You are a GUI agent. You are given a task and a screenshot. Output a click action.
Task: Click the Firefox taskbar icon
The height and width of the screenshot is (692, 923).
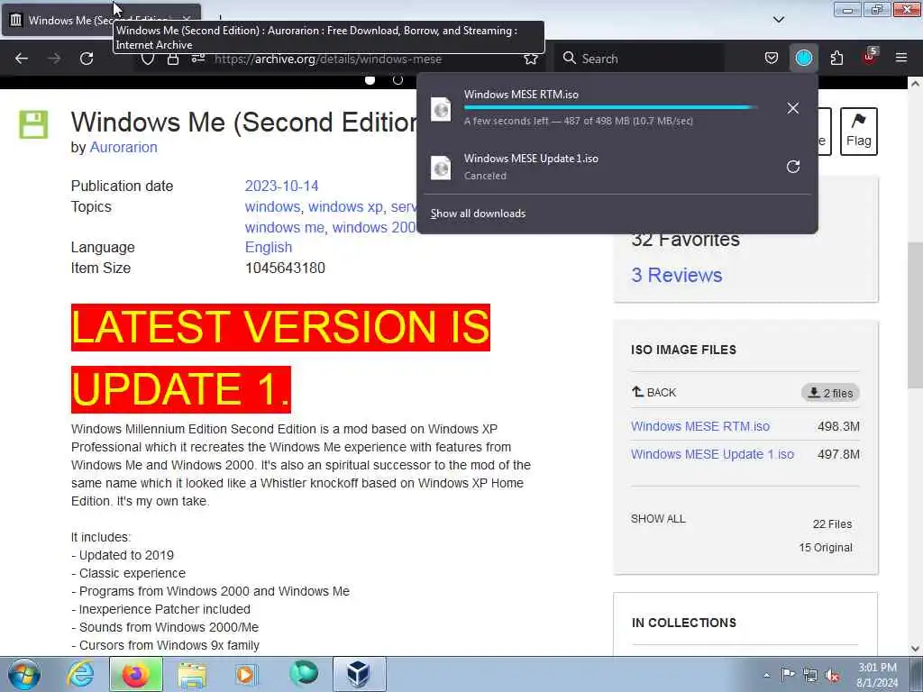coord(136,674)
